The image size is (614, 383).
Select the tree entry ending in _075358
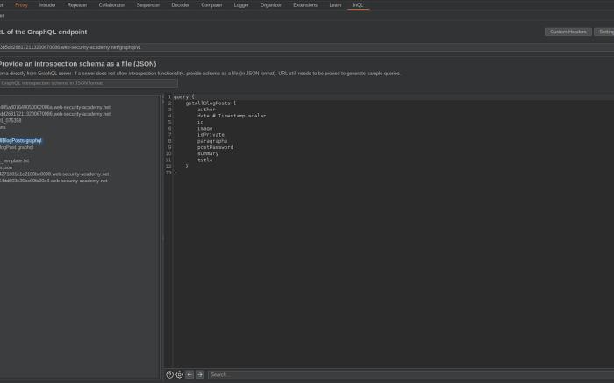pyautogui.click(x=11, y=120)
